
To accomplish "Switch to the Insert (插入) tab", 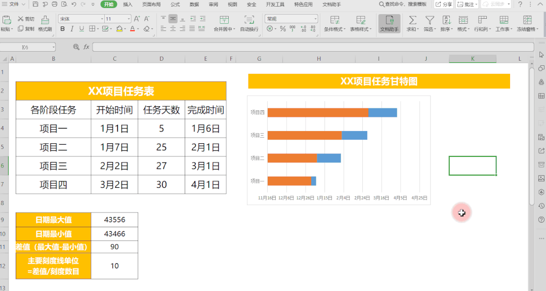I will click(128, 4).
